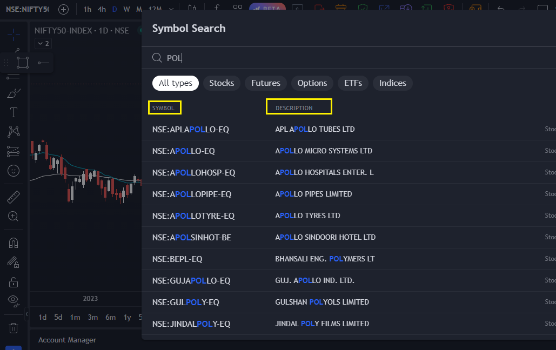
Task: Select NSE:APLAPOLLO-EQ result
Action: coord(349,130)
